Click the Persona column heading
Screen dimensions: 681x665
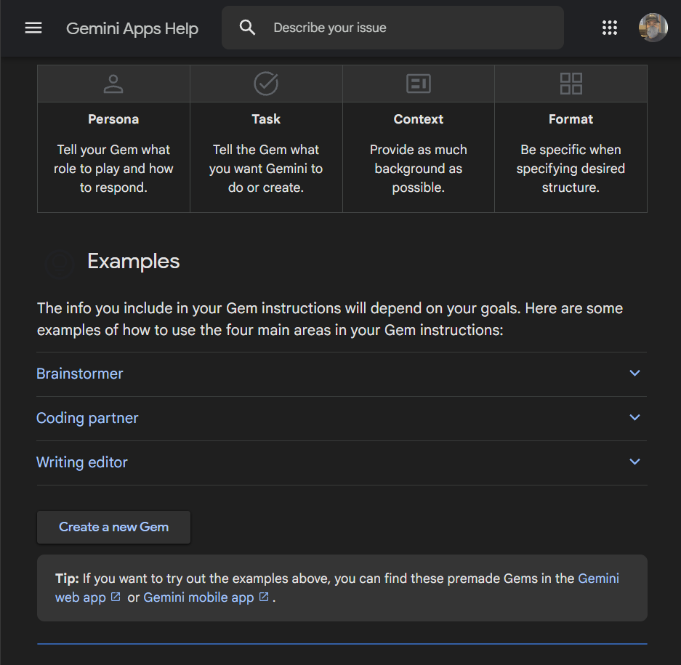[x=113, y=119]
